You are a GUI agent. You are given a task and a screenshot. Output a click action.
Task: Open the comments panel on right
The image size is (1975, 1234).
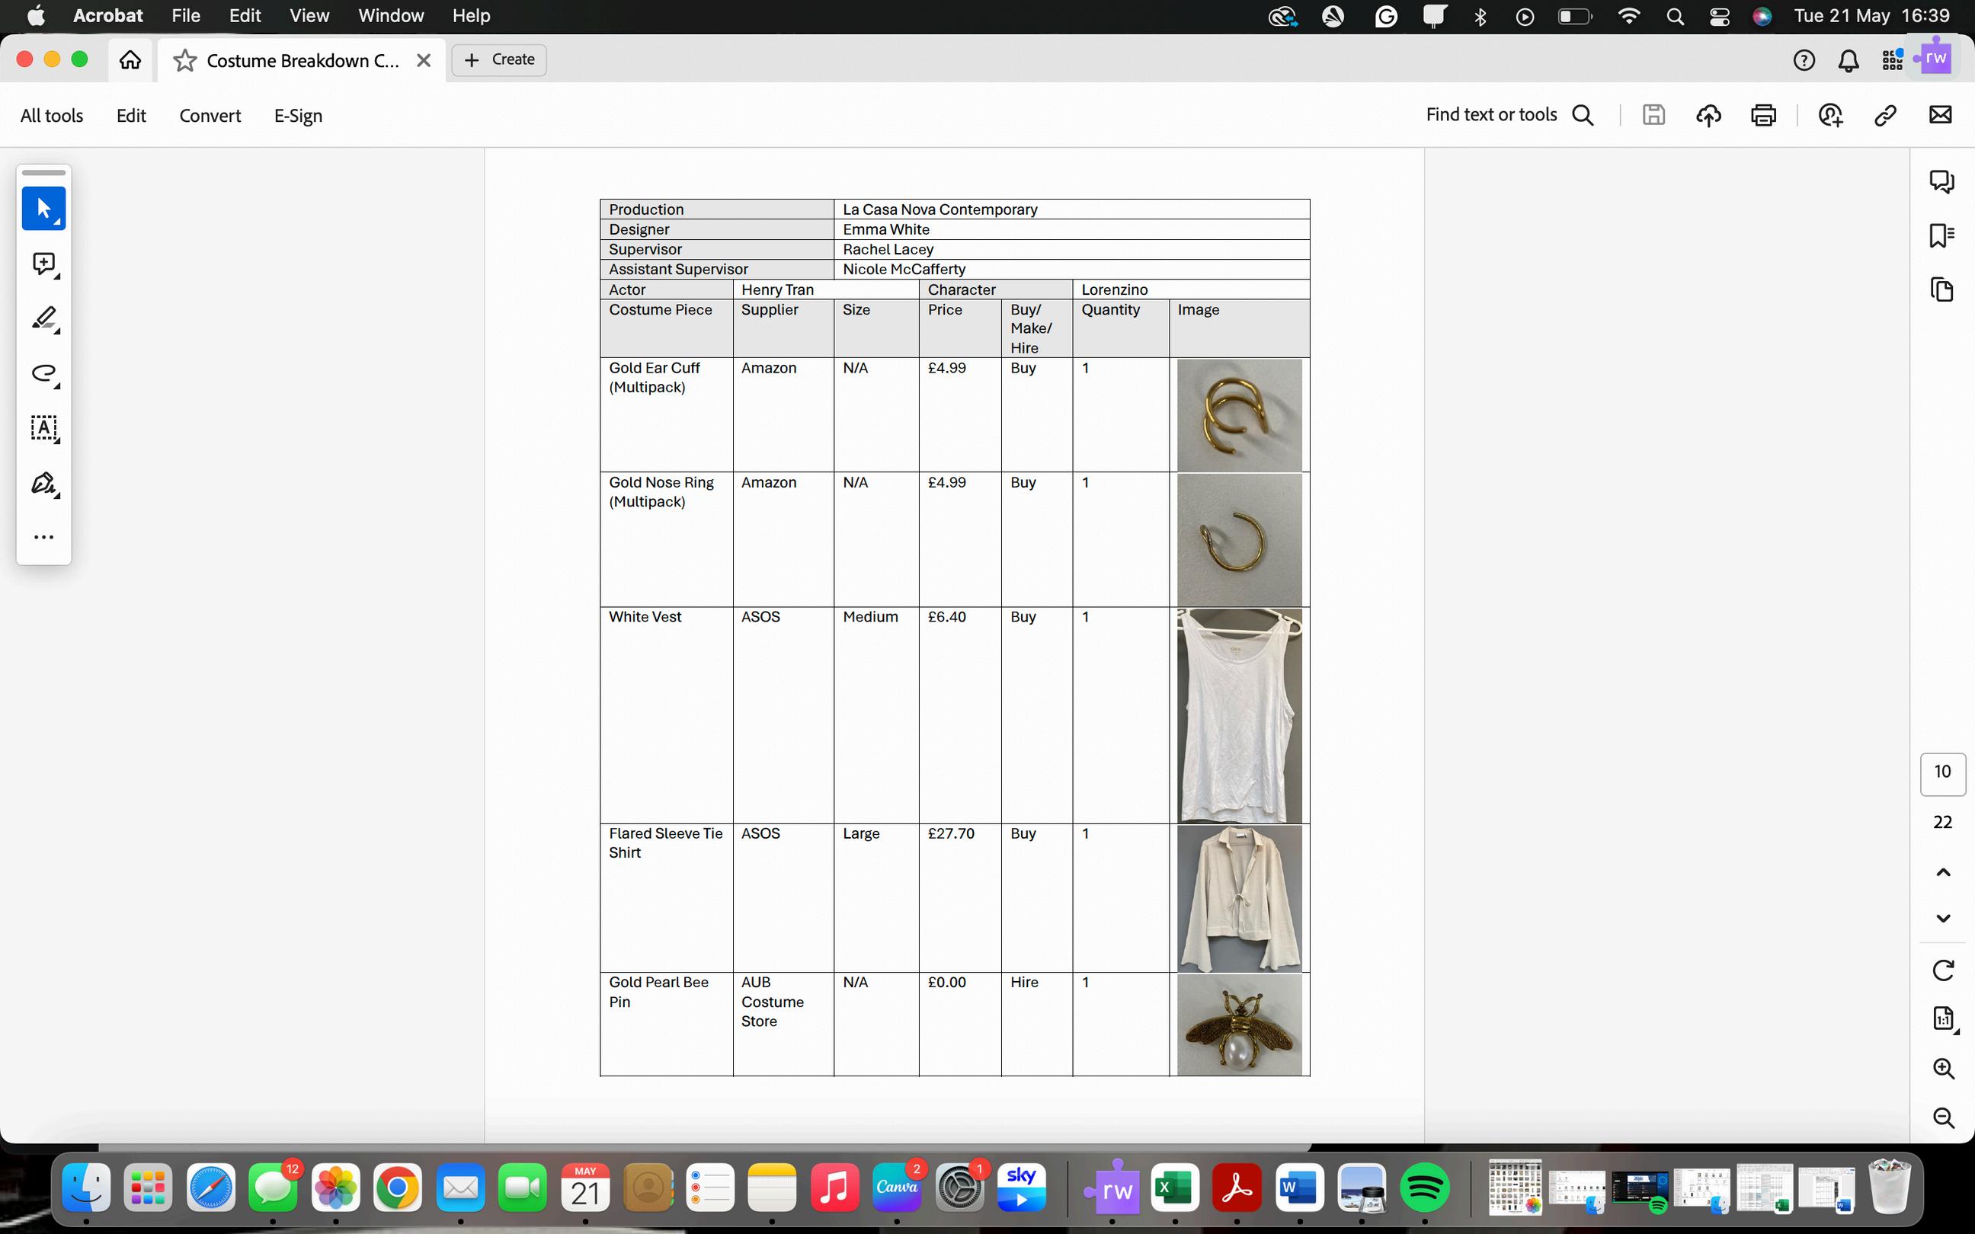tap(1941, 181)
